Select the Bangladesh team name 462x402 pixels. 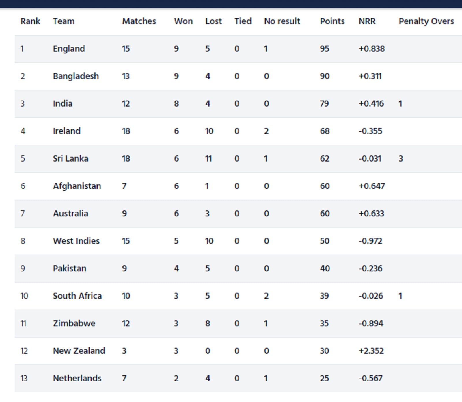pos(76,76)
